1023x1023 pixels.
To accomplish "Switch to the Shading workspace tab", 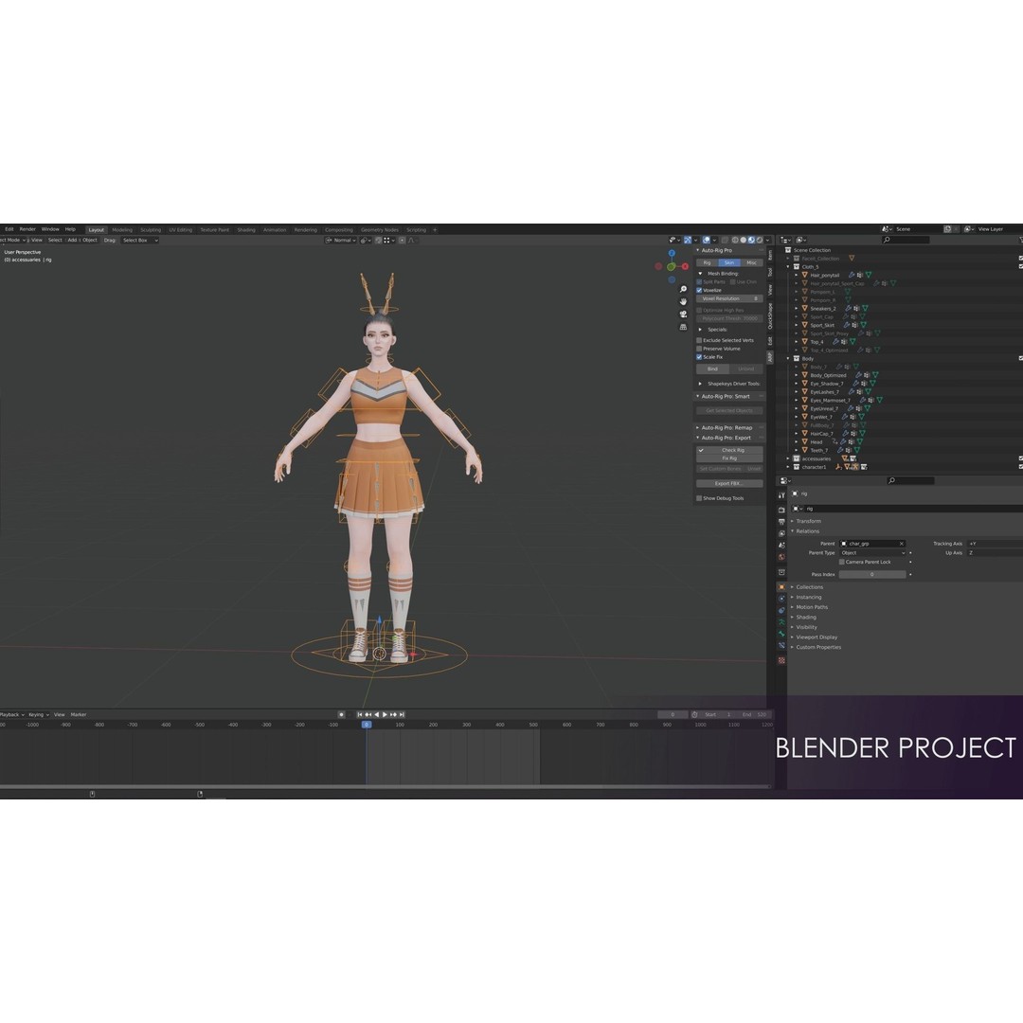I will [x=246, y=229].
